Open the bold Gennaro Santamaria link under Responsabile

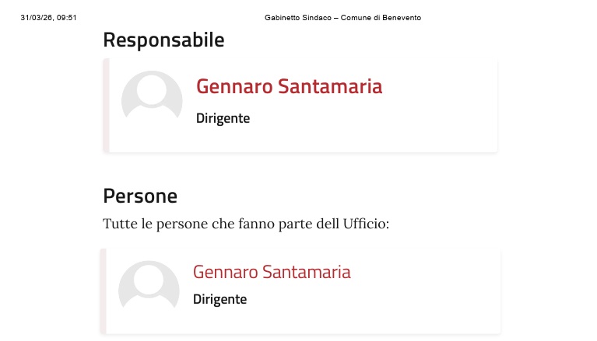pos(289,86)
